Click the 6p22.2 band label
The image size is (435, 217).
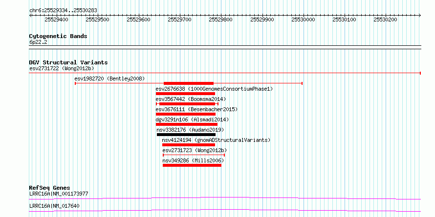point(38,42)
